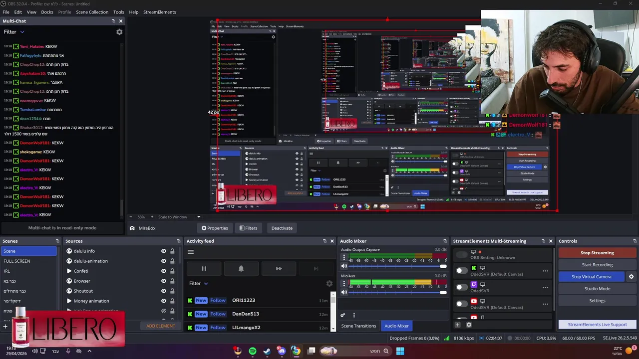Open Audio Mixer bottom three-dot menu

354,315
